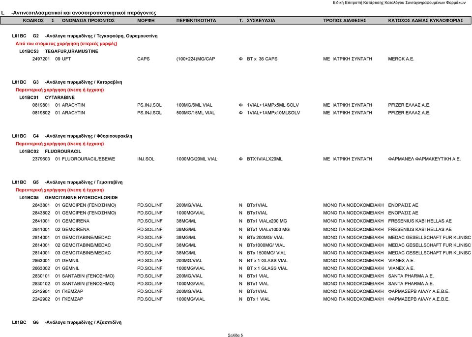
Task: Click code 2843801 for GEMCIPEN
Action: click(41, 205)
